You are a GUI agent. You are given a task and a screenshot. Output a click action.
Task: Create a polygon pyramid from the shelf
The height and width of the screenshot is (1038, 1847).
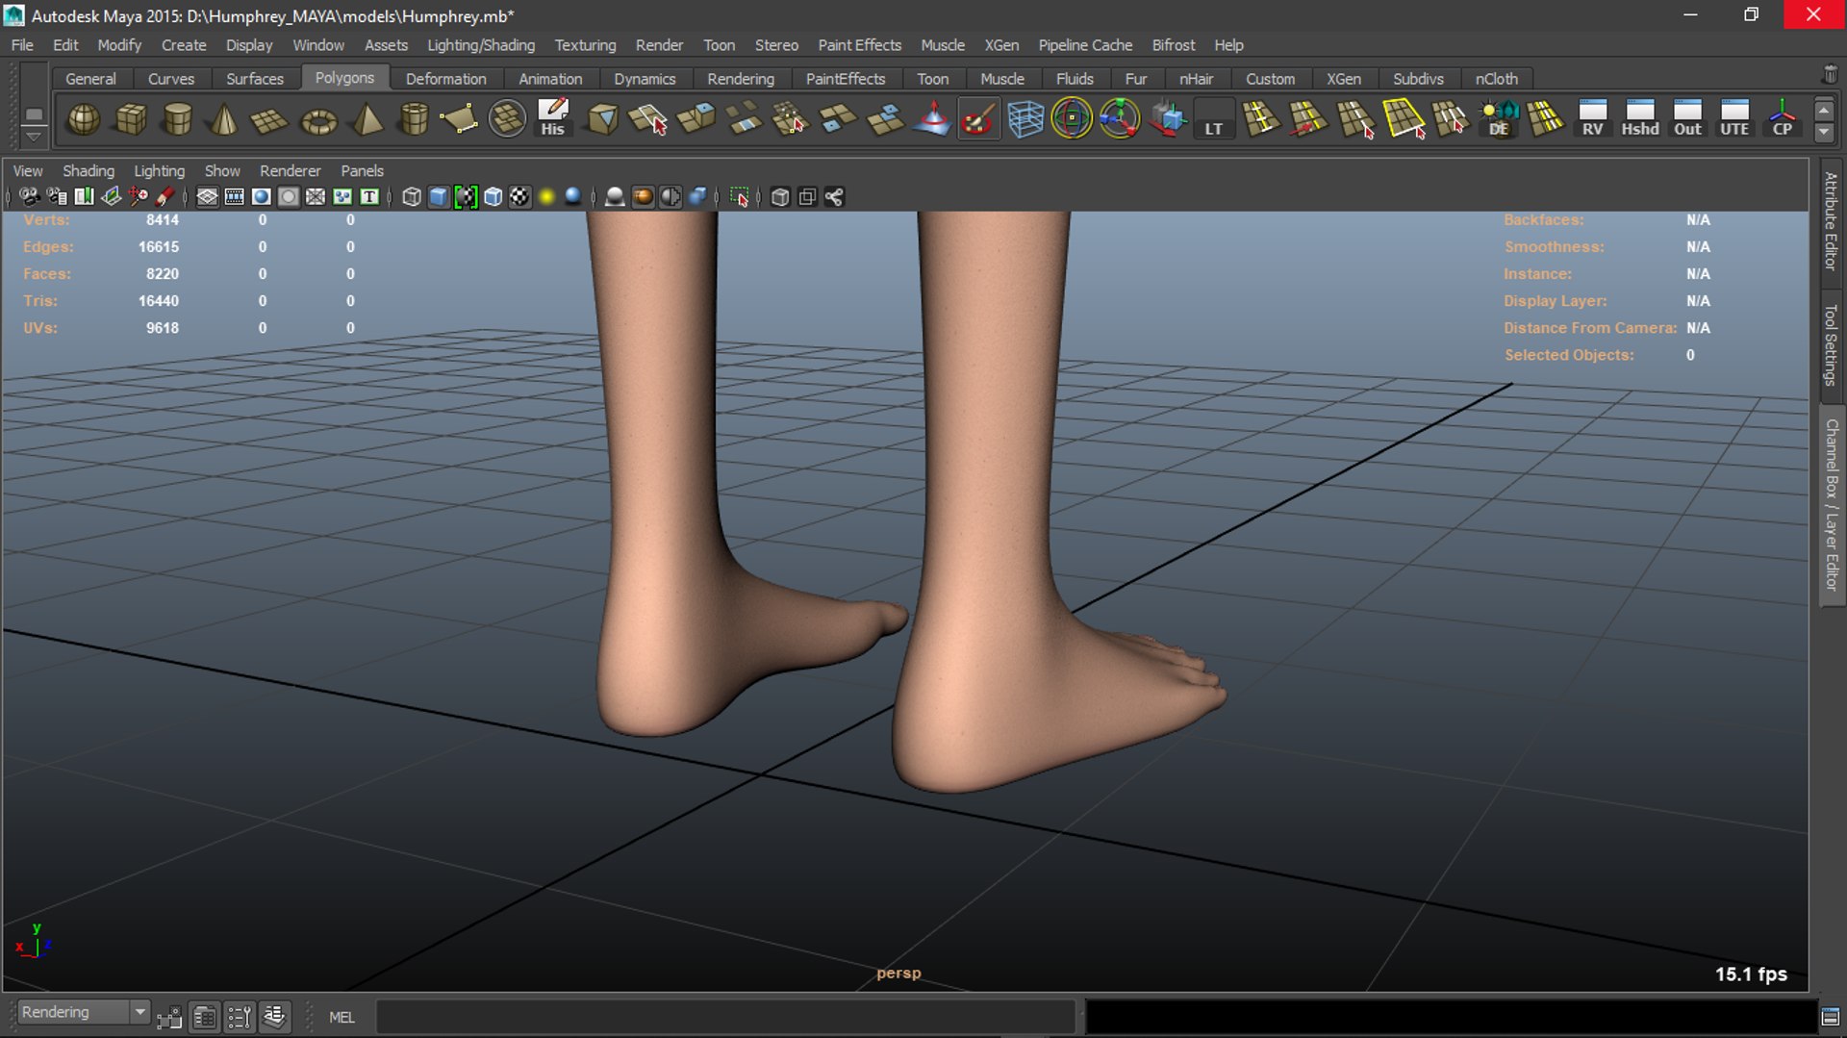pos(367,119)
